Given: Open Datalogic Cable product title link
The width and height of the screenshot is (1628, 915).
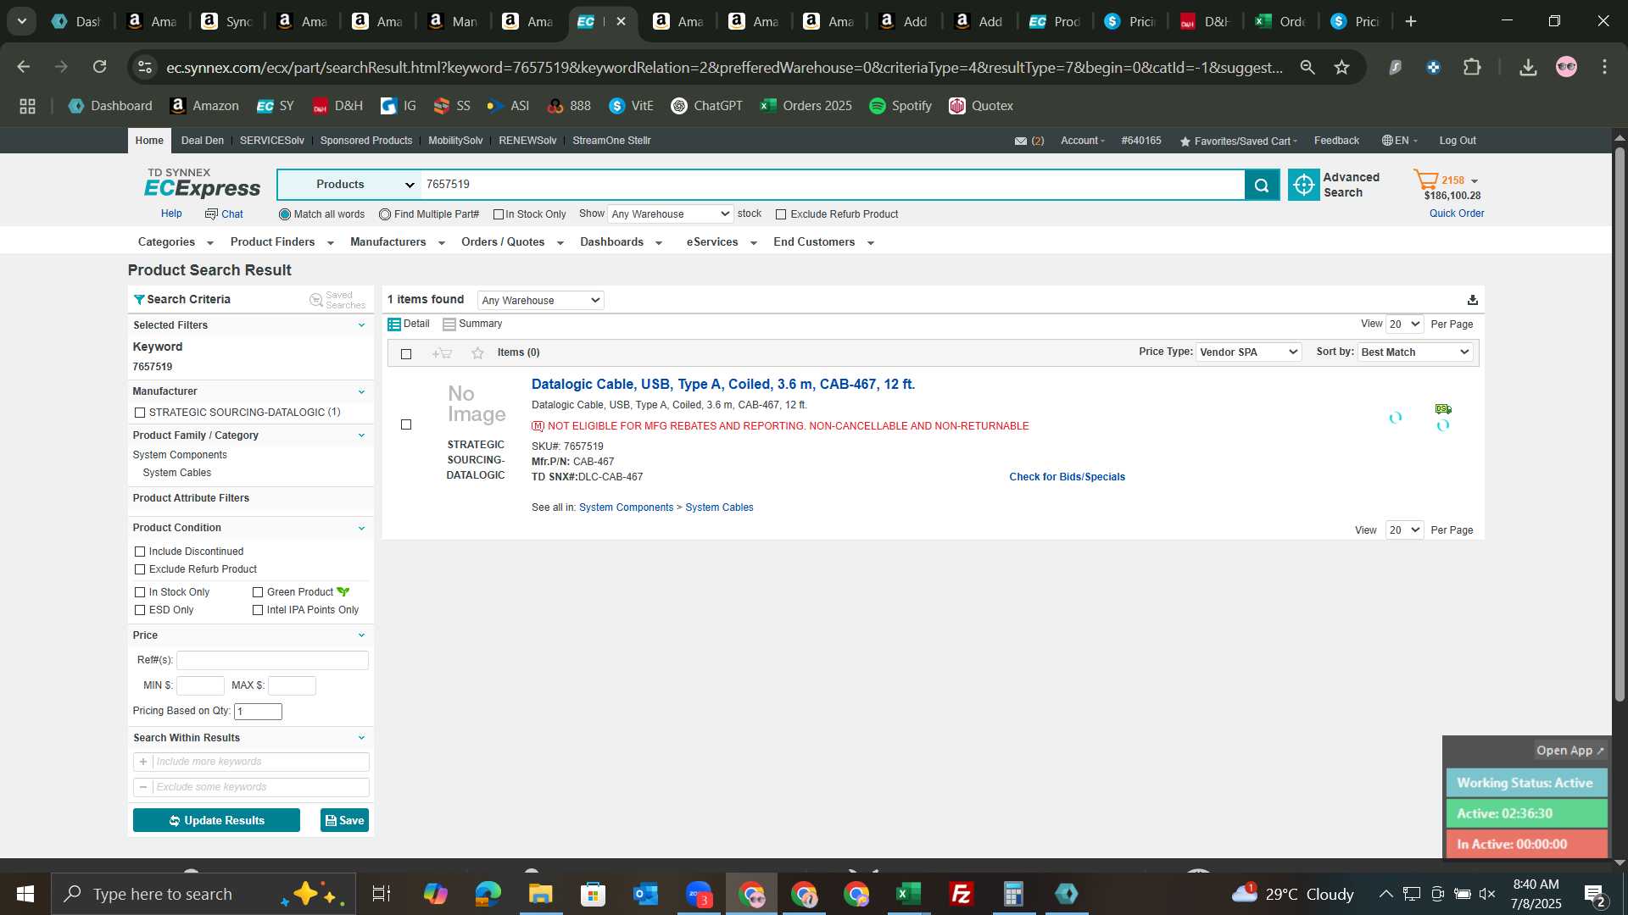Looking at the screenshot, I should pyautogui.click(x=722, y=385).
